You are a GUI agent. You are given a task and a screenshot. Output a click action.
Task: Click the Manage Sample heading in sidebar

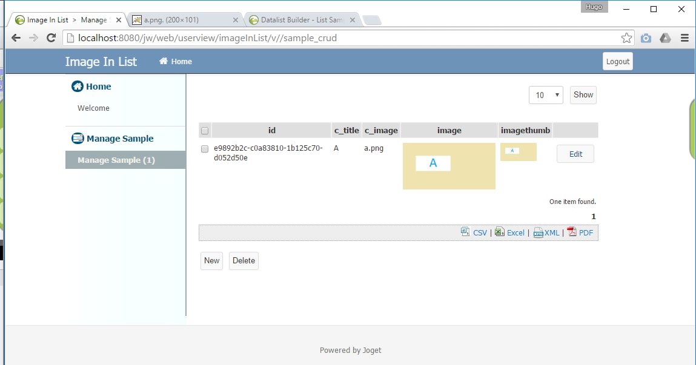coord(120,139)
